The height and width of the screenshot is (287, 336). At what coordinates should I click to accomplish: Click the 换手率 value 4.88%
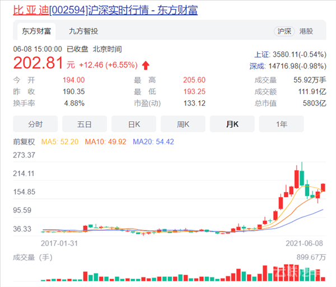point(74,103)
